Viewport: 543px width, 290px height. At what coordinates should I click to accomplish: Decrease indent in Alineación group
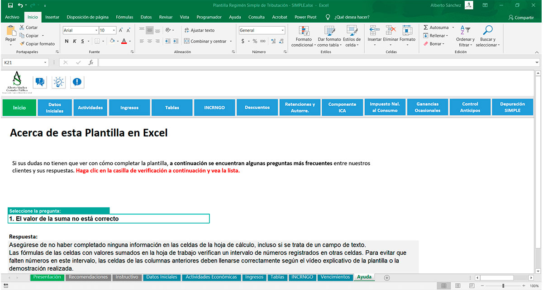(167, 41)
